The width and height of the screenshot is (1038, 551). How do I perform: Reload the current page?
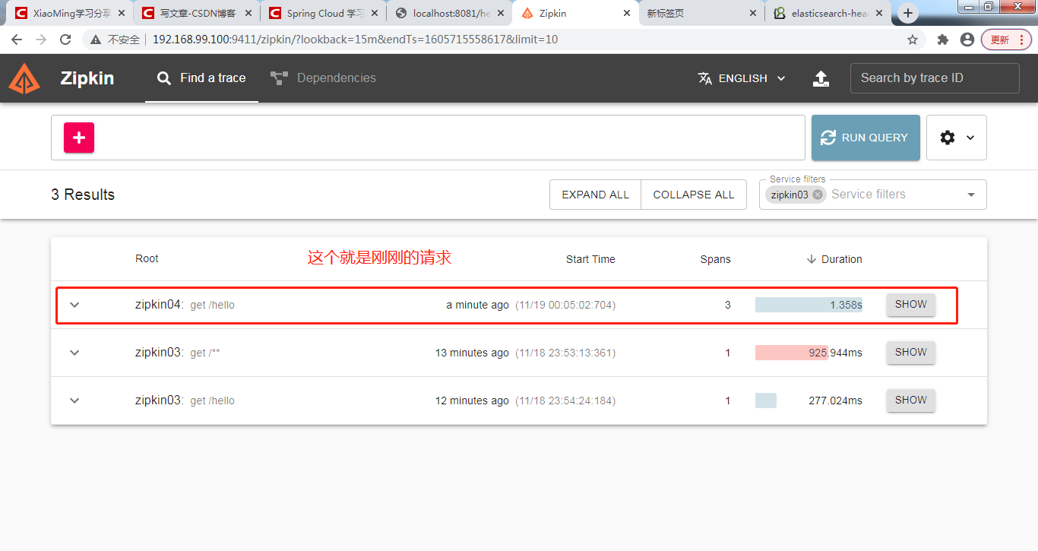pos(65,40)
